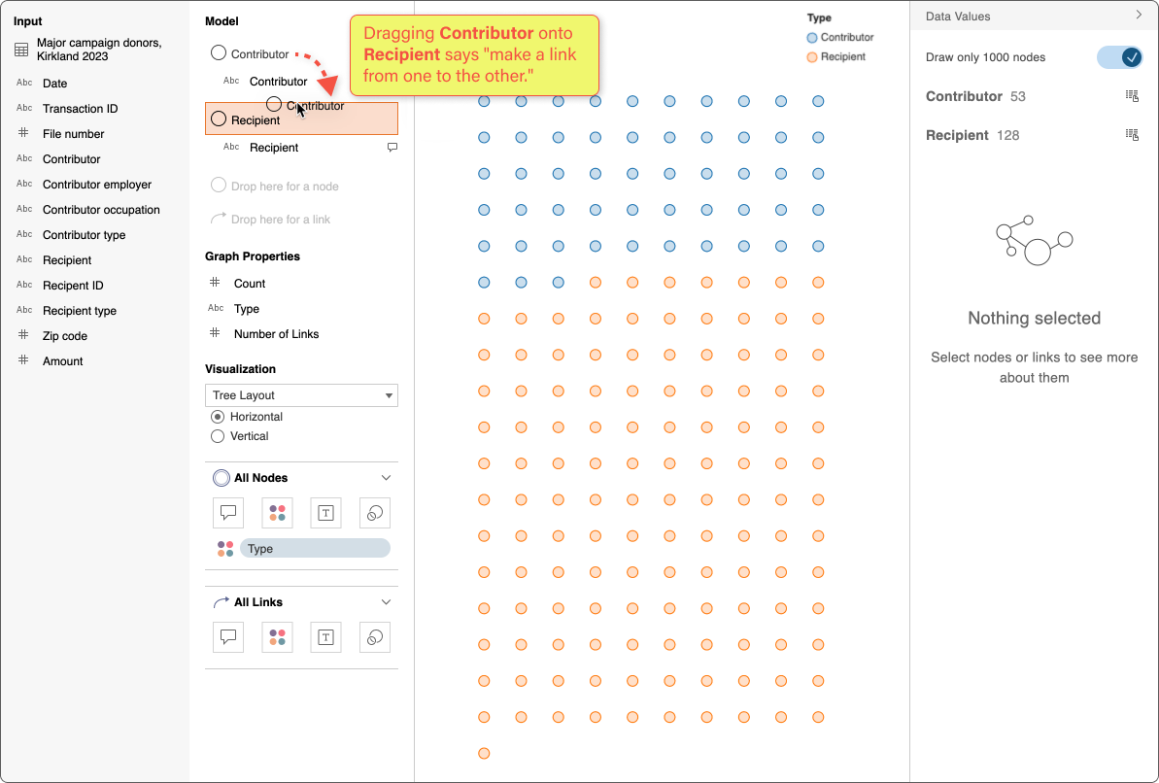
Task: Open the Recipient data values table icon
Action: point(1131,134)
